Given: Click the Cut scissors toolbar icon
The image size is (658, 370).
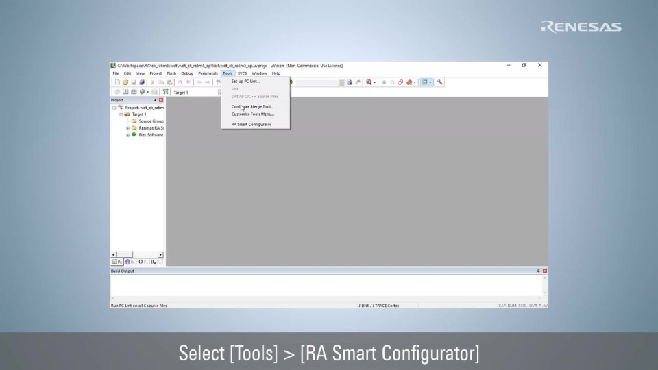Looking at the screenshot, I should 153,82.
